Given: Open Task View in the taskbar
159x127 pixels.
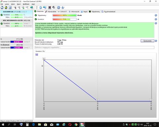Looking at the screenshot, I should pyautogui.click(x=15, y=125).
